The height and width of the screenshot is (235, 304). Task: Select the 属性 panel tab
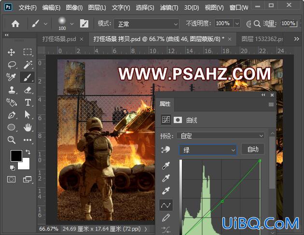(x=165, y=104)
